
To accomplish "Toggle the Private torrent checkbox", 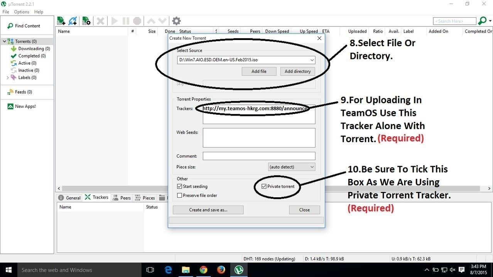I will pyautogui.click(x=264, y=186).
